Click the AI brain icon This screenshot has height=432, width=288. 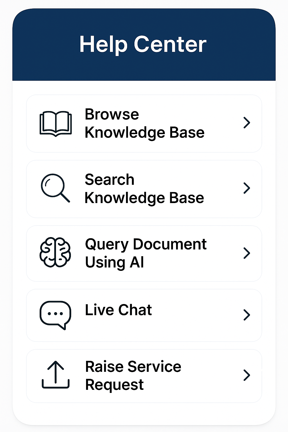[55, 252]
